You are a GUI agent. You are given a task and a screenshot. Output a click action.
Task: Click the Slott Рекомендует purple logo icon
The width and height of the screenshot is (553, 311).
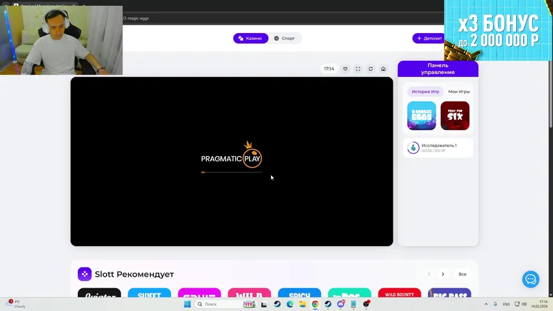coord(85,274)
